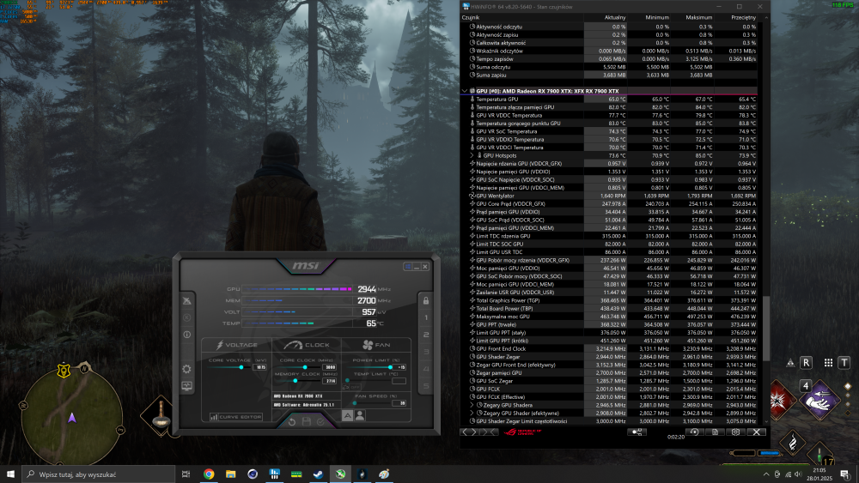Open the Curve Editor
This screenshot has height=483, width=859.
click(235, 417)
